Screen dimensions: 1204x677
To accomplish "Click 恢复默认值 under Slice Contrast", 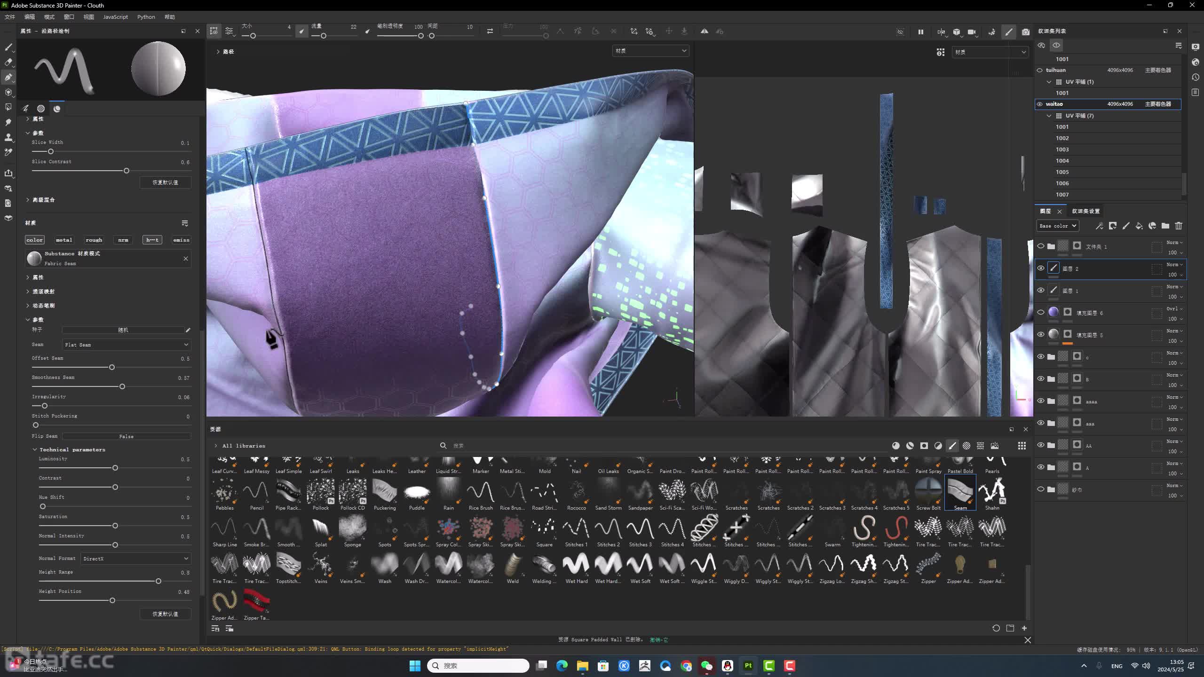I will pyautogui.click(x=166, y=182).
